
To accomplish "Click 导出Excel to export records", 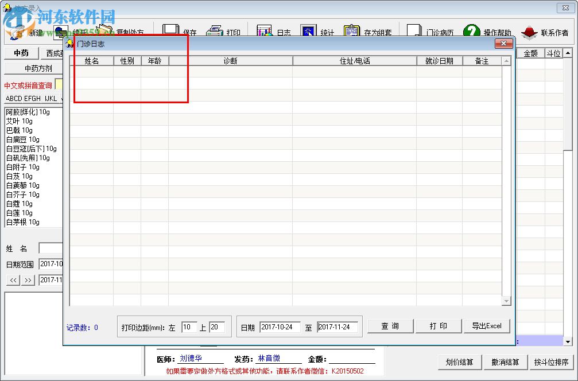I will click(487, 325).
